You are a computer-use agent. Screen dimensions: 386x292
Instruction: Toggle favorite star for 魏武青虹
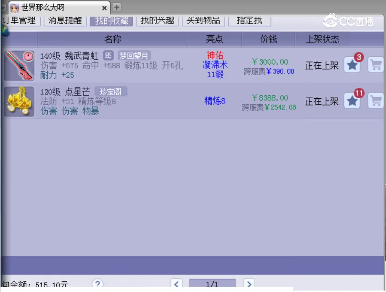[x=352, y=65]
